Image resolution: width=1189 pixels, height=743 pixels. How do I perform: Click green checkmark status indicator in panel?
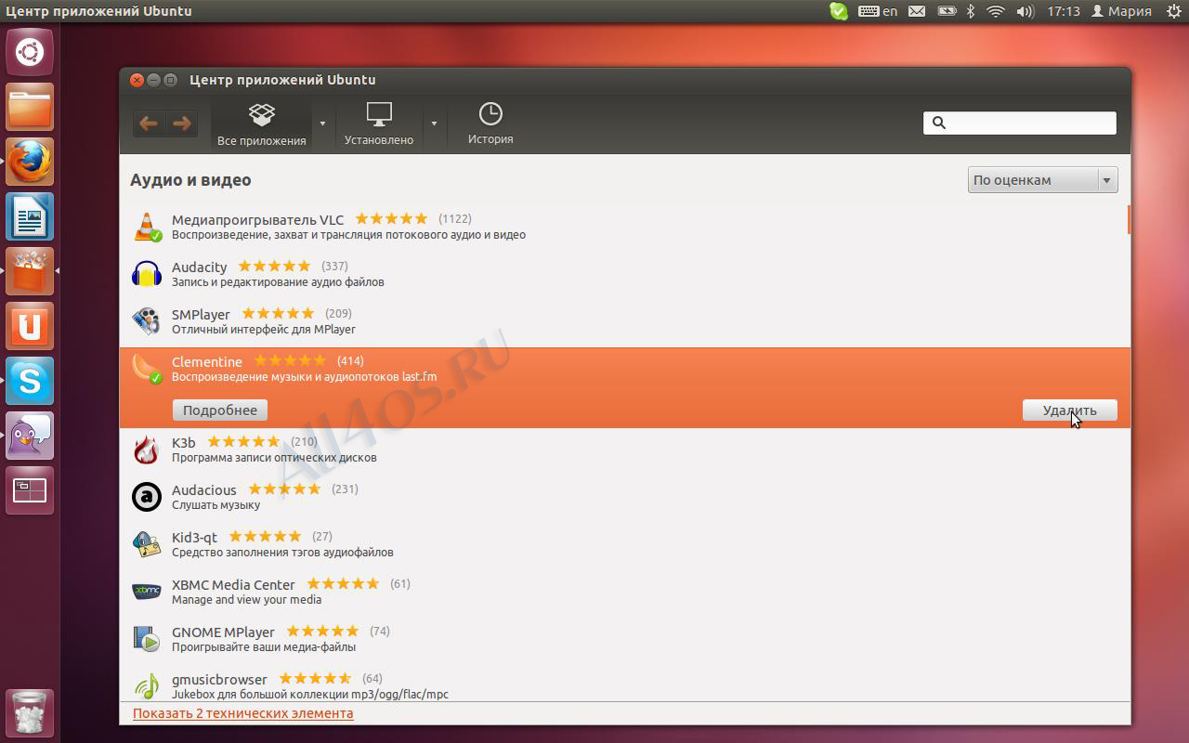(838, 11)
